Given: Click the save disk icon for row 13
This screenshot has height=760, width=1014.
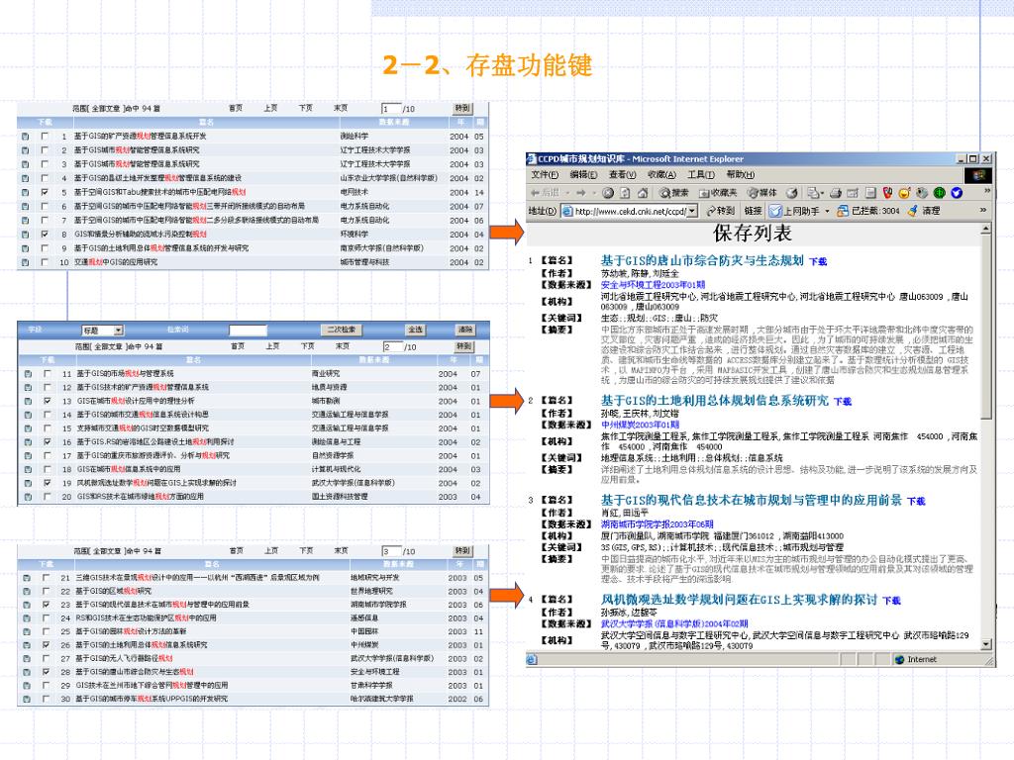Looking at the screenshot, I should coord(28,401).
